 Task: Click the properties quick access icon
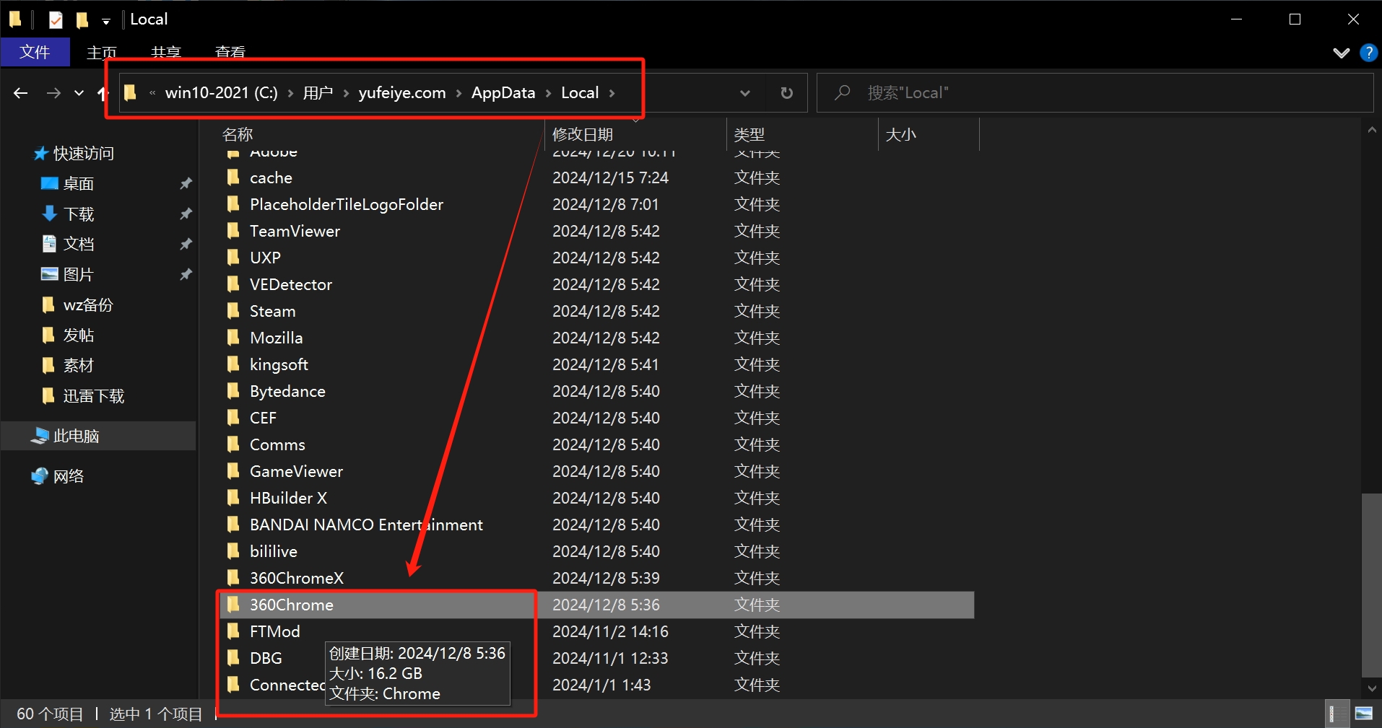coord(56,19)
